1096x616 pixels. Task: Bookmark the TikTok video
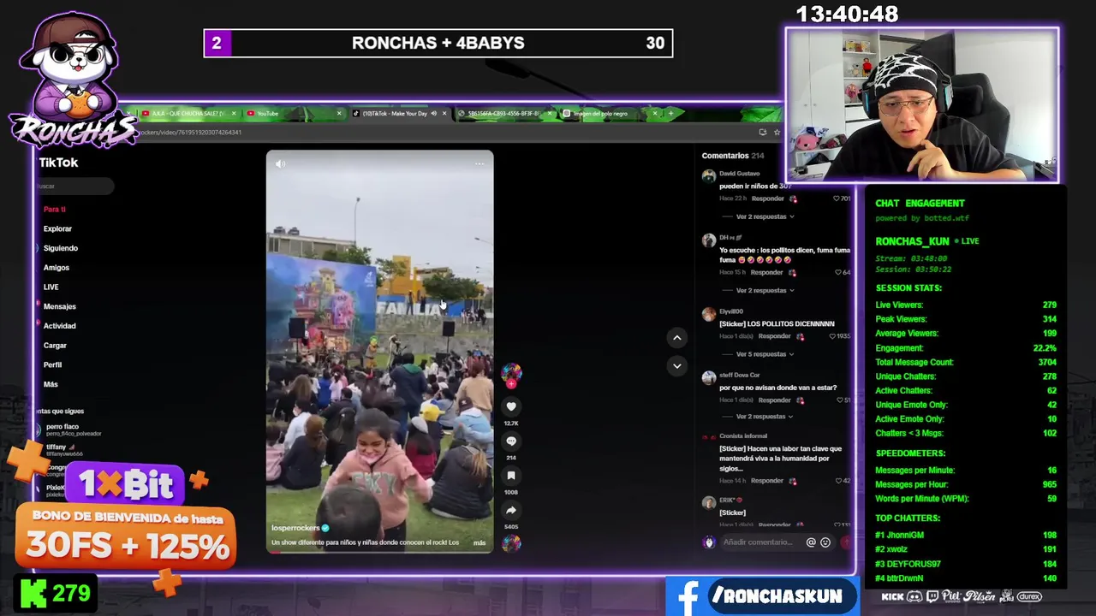click(511, 476)
